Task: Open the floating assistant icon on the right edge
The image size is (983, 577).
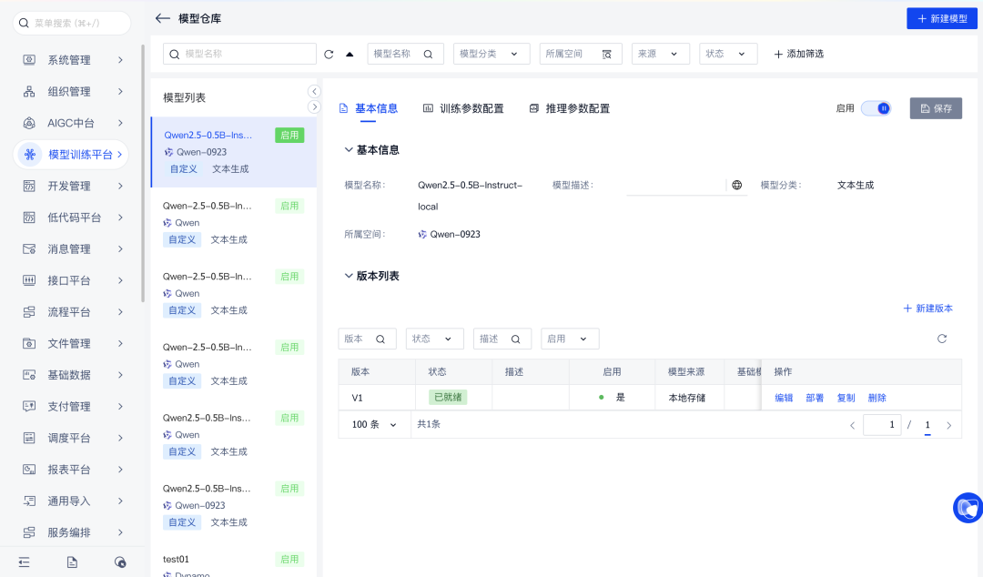Action: [968, 508]
